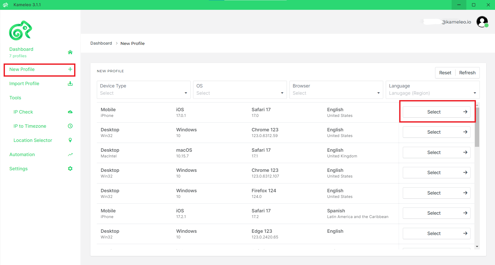Click the scroll down arrow in the profile list
Image resolution: width=495 pixels, height=265 pixels.
click(477, 247)
